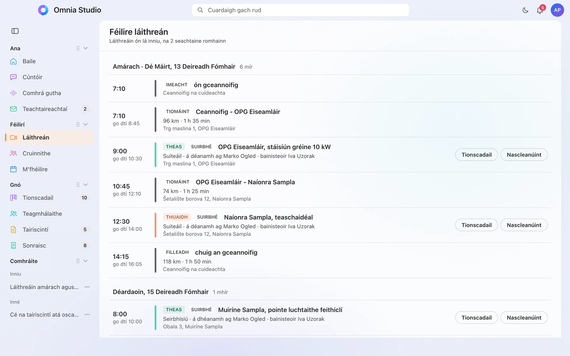Viewport: 570px width, 356px height.
Task: Grab the Ana section drag handle
Action: (x=78, y=48)
